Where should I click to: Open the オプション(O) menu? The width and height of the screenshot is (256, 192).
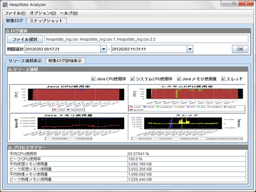pyautogui.click(x=43, y=13)
